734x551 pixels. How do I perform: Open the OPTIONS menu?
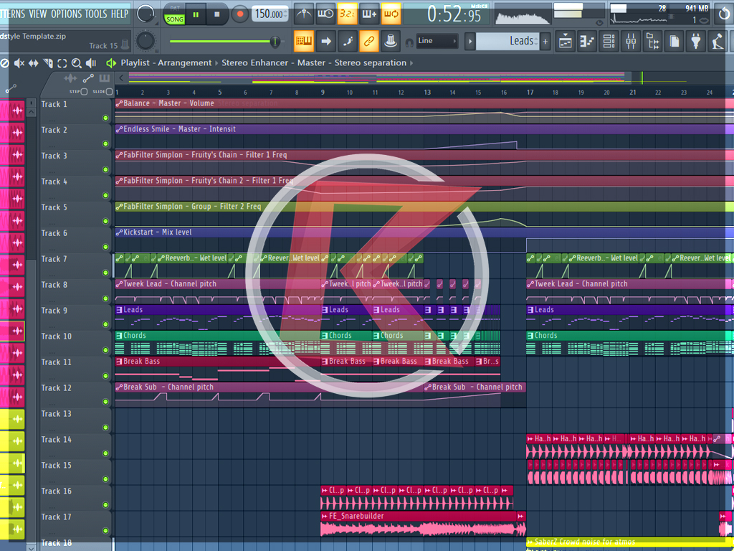click(66, 14)
